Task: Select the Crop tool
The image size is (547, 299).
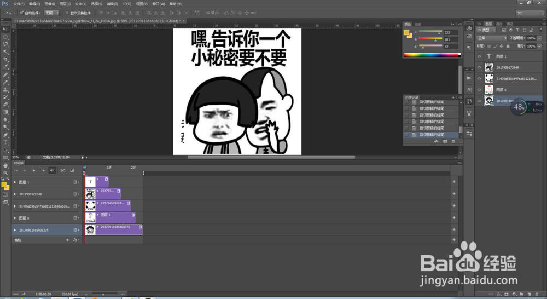Action: pos(5,59)
